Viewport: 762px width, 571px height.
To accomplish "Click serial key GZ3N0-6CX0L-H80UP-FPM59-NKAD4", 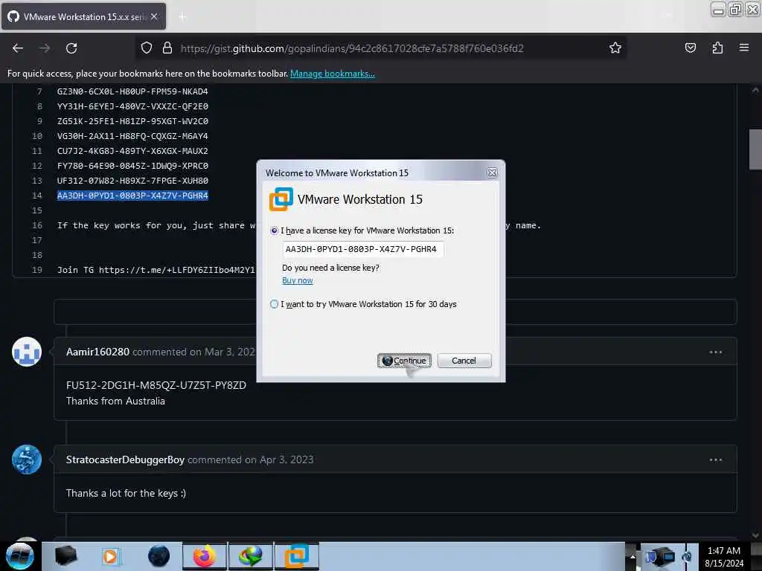I will coord(132,91).
